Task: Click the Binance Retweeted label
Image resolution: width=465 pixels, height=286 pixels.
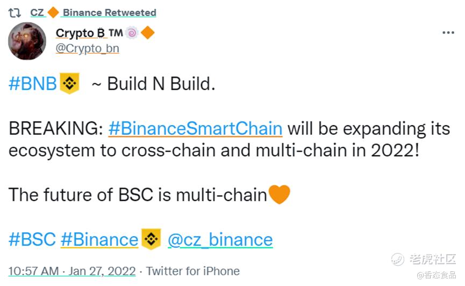Action: [x=110, y=12]
